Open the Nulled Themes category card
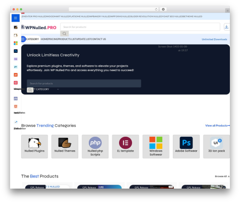Screen dimensions: 240x203 65,146
